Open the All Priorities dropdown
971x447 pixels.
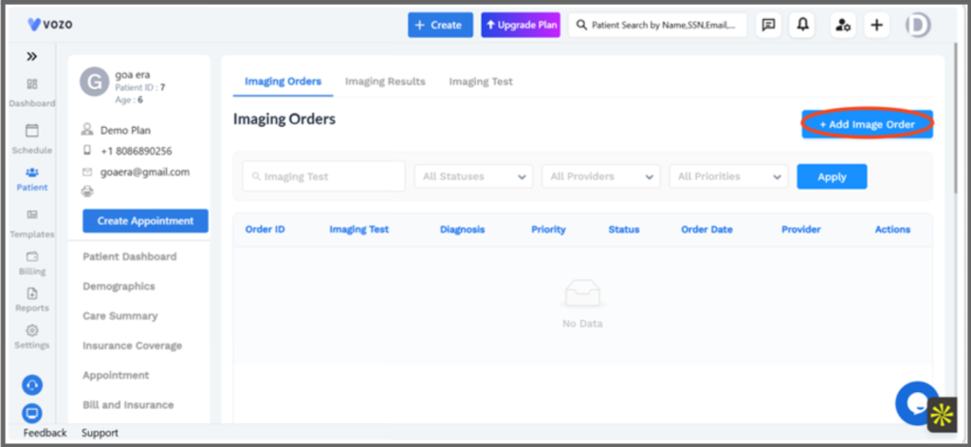728,176
